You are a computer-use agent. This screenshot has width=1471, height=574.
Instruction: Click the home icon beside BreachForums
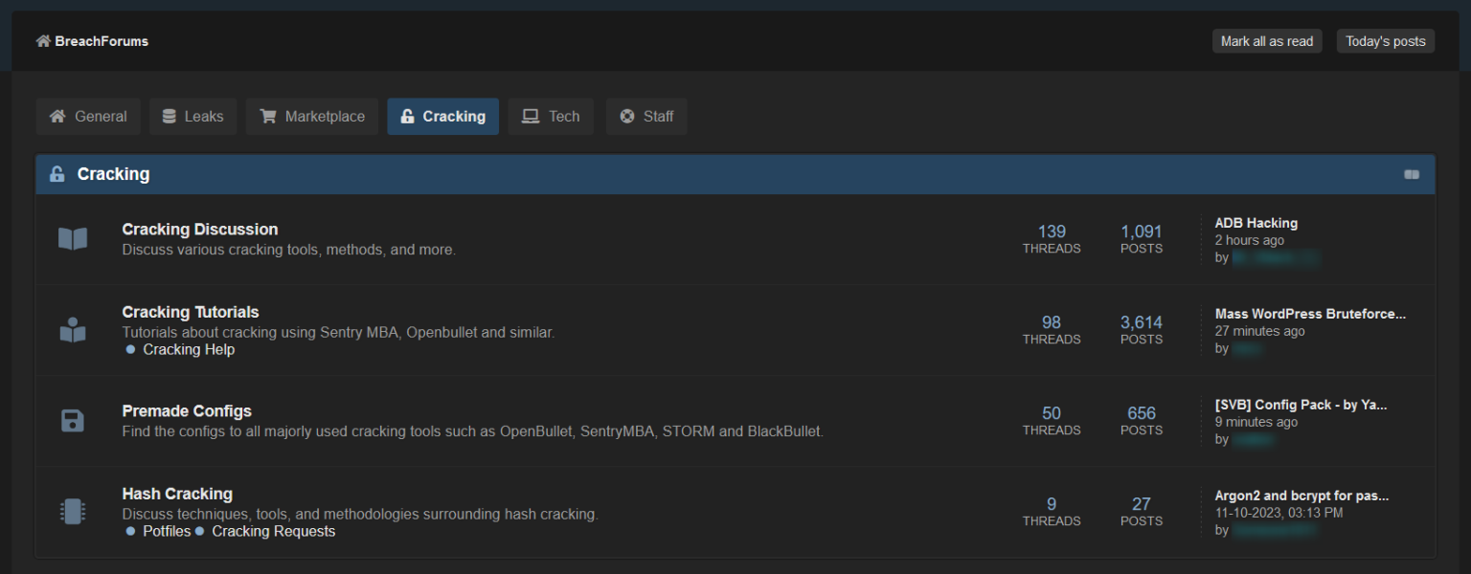coord(43,41)
